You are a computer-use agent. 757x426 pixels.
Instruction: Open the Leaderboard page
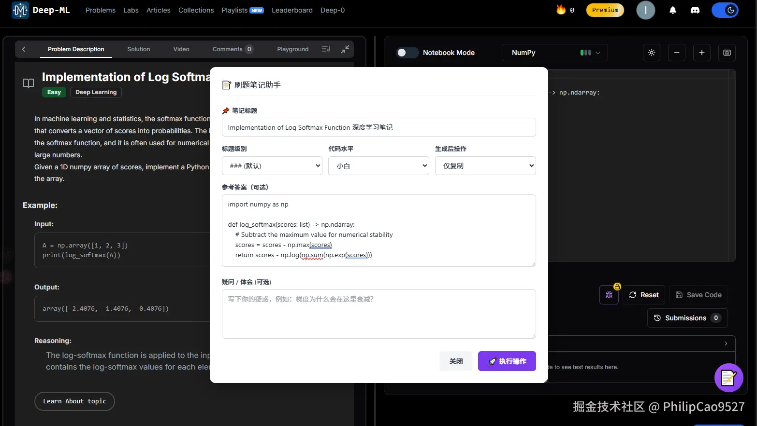pyautogui.click(x=292, y=10)
